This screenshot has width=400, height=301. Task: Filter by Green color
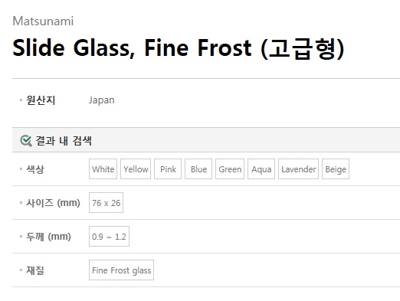click(x=230, y=169)
